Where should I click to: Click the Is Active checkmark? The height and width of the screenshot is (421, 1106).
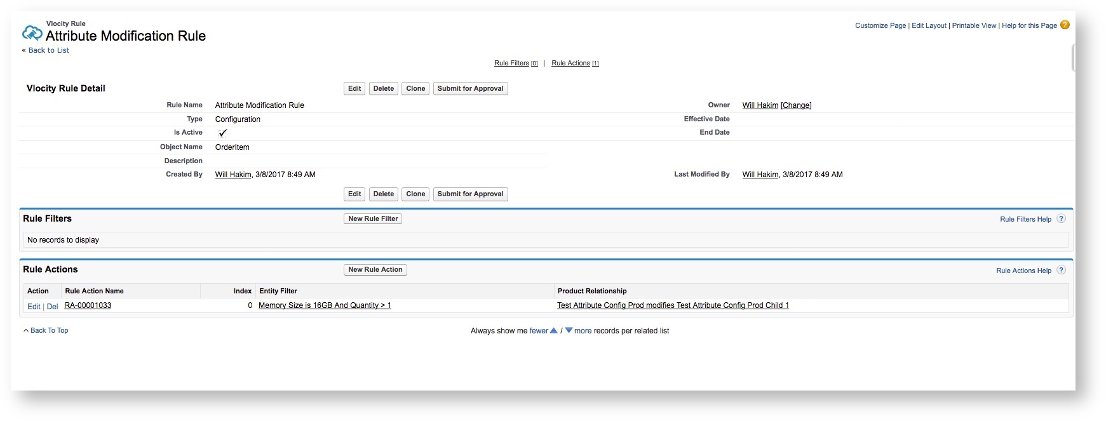[222, 133]
